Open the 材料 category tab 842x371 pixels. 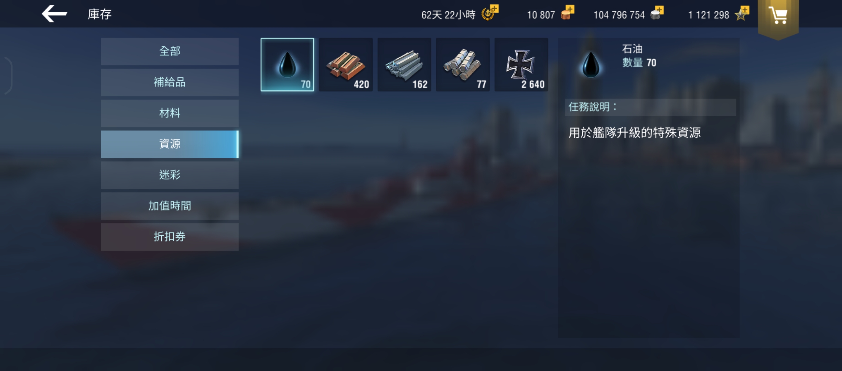pyautogui.click(x=170, y=113)
